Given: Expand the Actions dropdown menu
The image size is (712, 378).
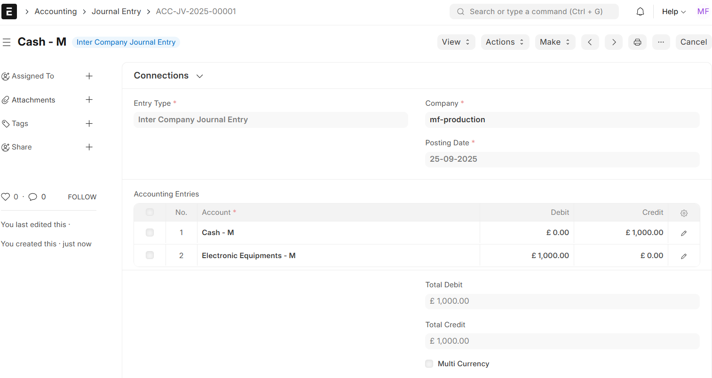Looking at the screenshot, I should (505, 42).
